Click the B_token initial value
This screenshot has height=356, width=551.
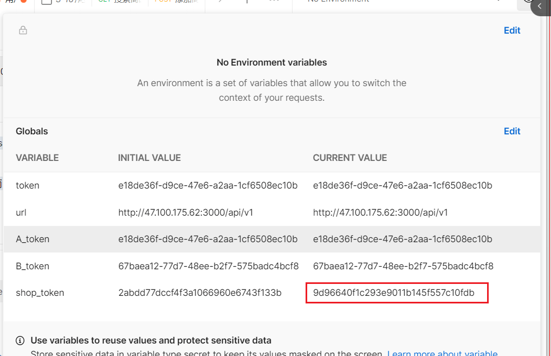coord(208,266)
